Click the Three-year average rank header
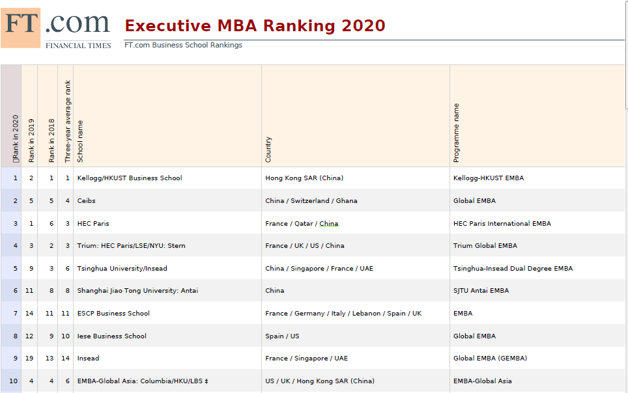Viewport: 628px width, 393px height. point(67,122)
